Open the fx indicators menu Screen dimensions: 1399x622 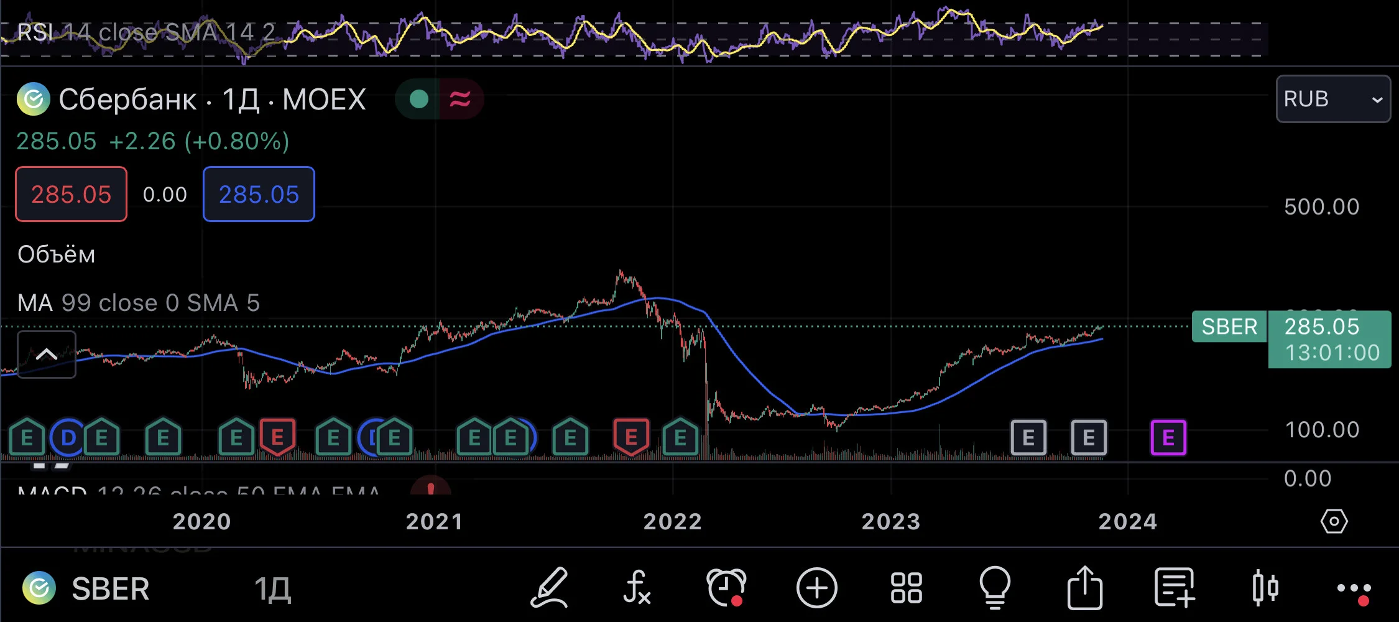click(x=637, y=587)
